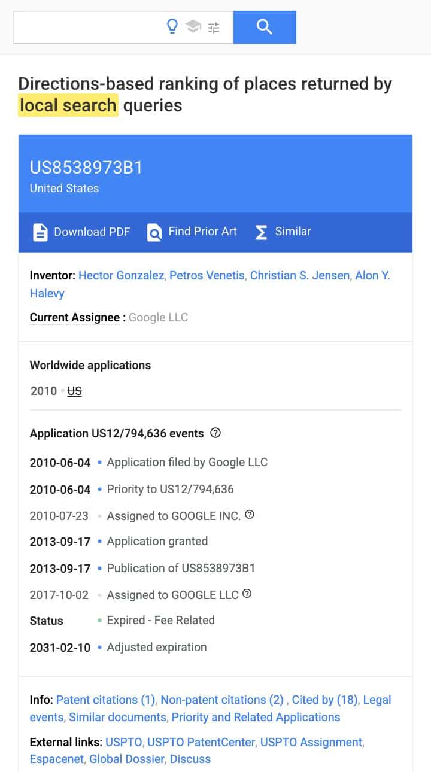Open Download PDF link

coord(92,232)
